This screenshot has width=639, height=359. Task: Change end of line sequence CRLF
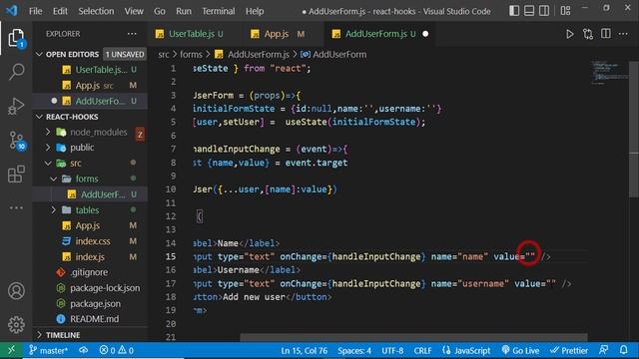click(422, 350)
